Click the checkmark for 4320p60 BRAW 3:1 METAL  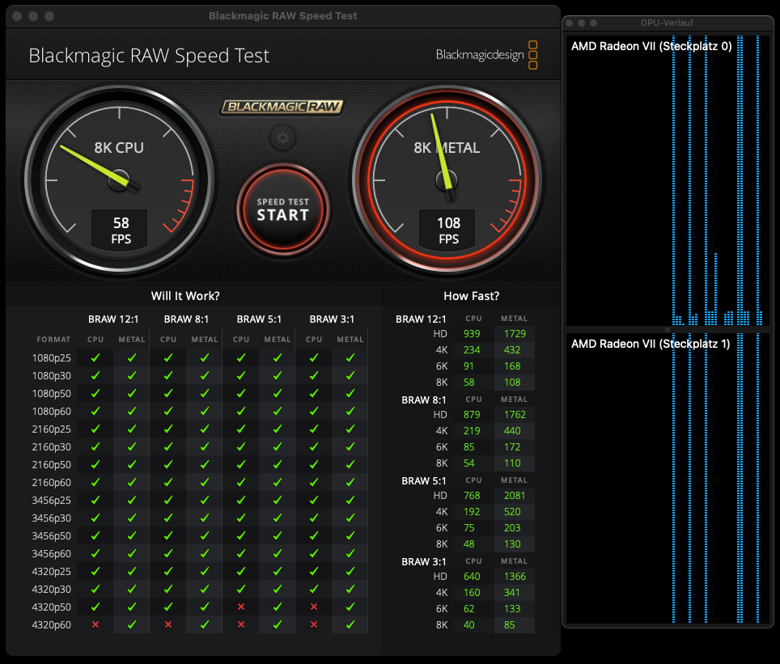pos(350,624)
